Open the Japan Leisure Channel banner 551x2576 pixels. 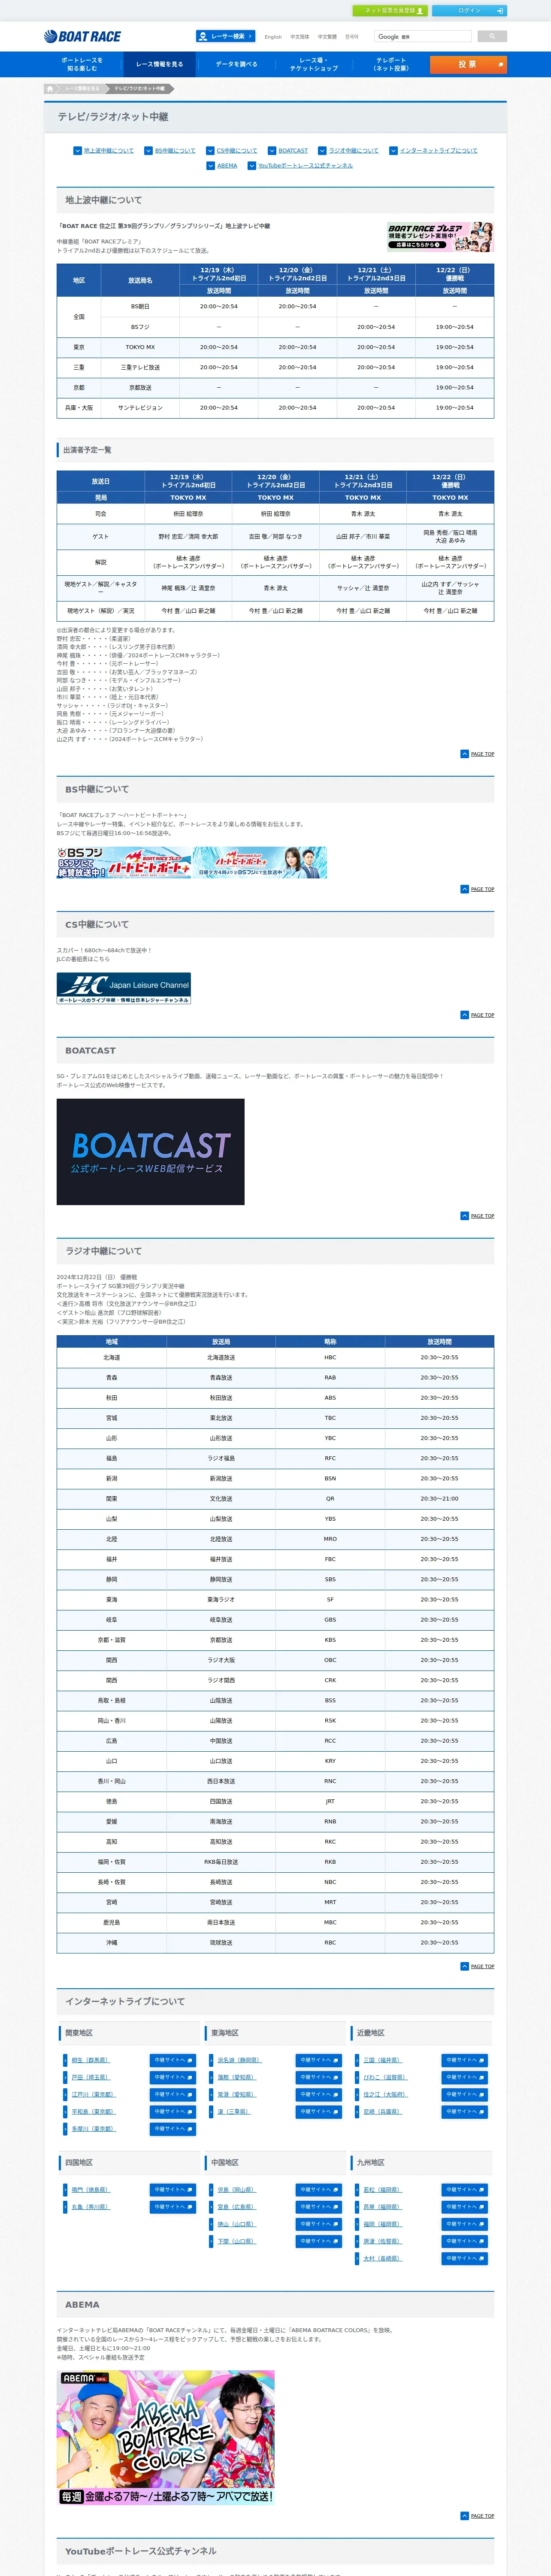point(123,988)
